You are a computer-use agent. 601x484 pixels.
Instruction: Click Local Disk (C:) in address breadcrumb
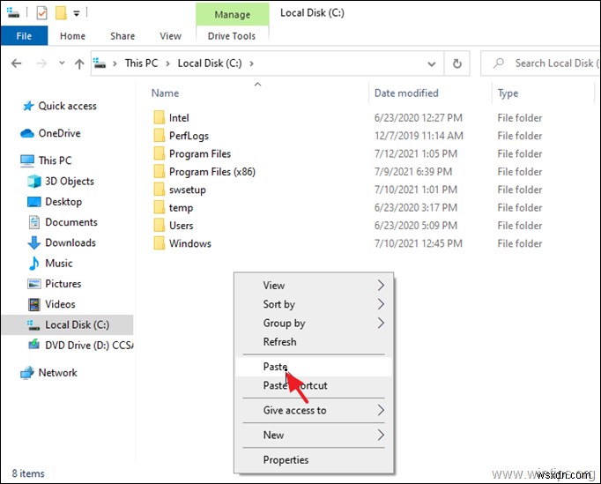click(x=210, y=63)
